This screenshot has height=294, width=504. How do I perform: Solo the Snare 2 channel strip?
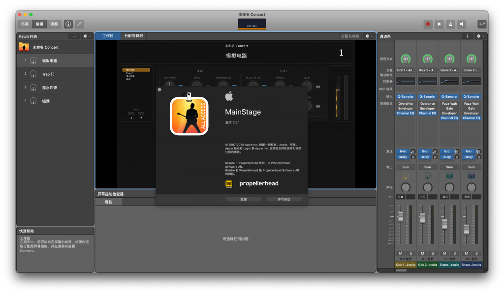476,253
